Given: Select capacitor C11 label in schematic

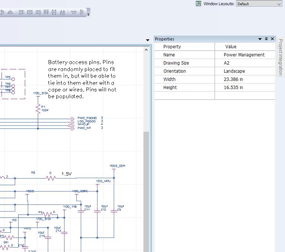Looking at the screenshot, I should [87, 210].
